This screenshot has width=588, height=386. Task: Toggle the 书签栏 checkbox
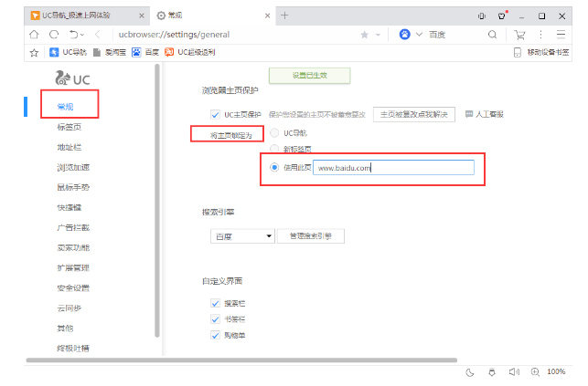point(215,319)
